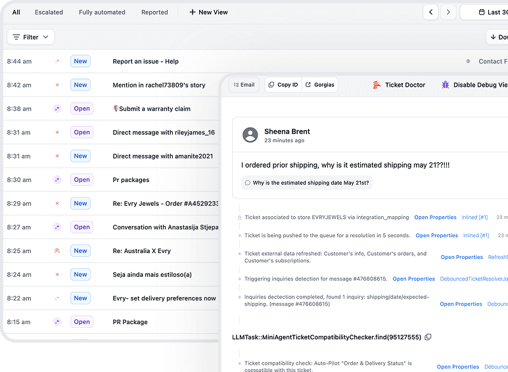Open the Pr packages ticket row
Image resolution: width=508 pixels, height=372 pixels.
click(131, 179)
